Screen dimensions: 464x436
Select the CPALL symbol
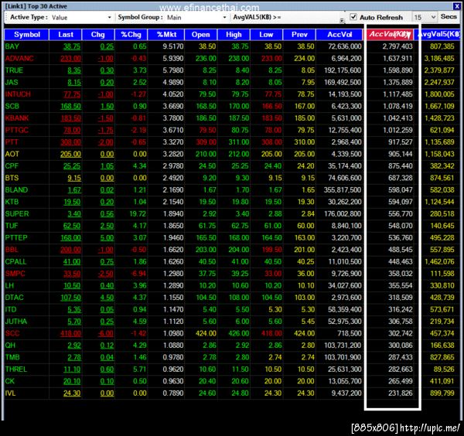tap(15, 262)
